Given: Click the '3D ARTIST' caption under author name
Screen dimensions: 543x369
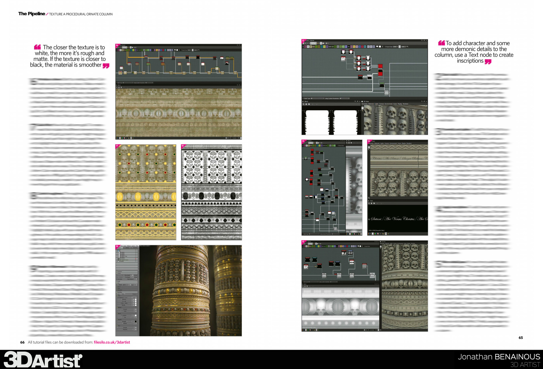Looking at the screenshot, I should coord(525,365).
